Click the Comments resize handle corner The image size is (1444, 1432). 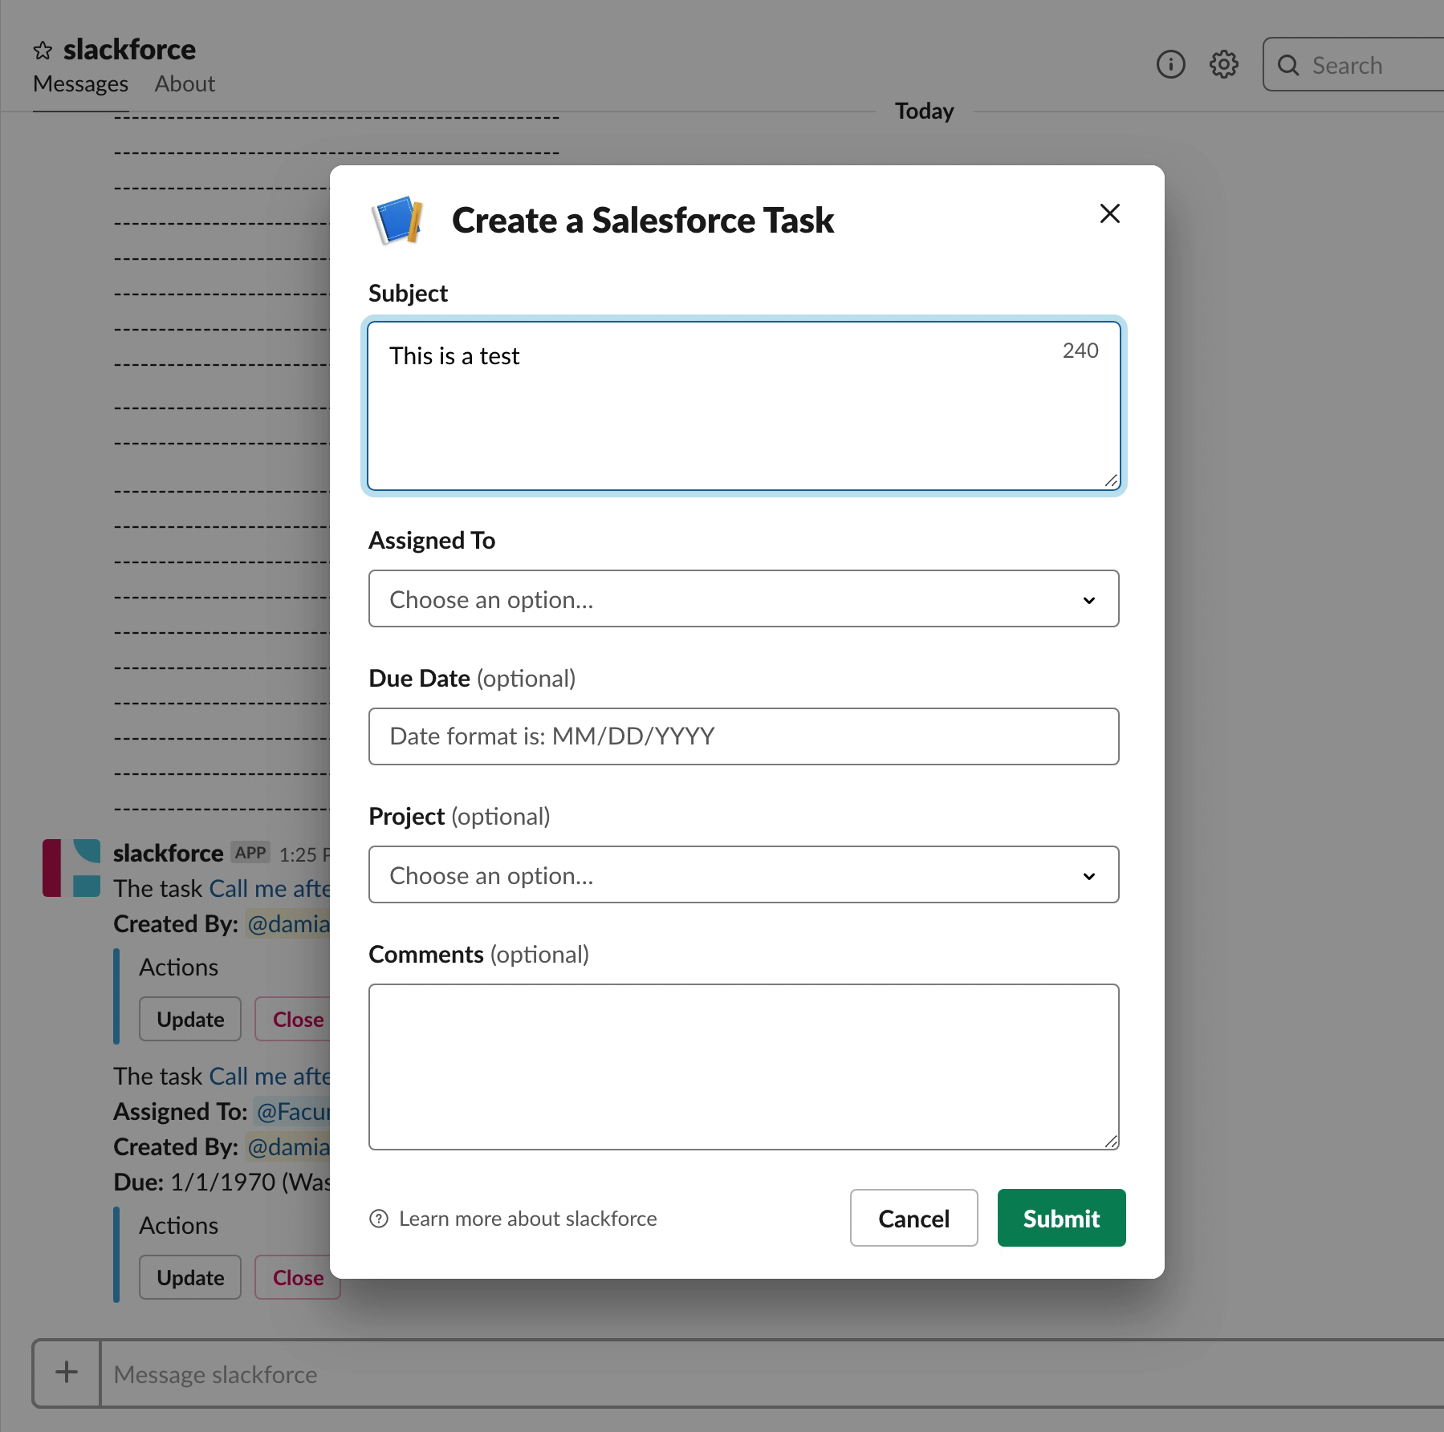coord(1111,1141)
